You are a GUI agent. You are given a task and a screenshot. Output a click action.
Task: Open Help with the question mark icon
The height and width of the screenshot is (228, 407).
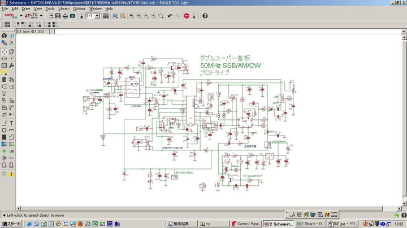coord(205,16)
